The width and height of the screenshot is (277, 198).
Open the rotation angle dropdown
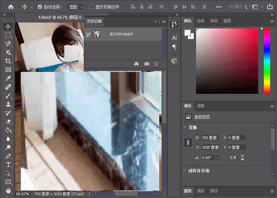[x=218, y=157]
